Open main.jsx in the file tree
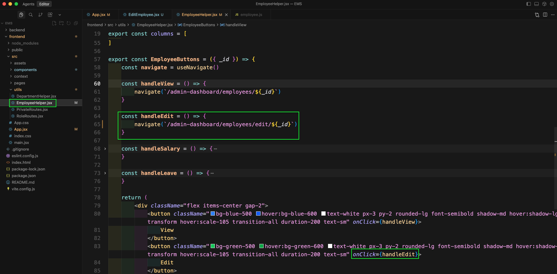The height and width of the screenshot is (274, 557). tap(41, 143)
